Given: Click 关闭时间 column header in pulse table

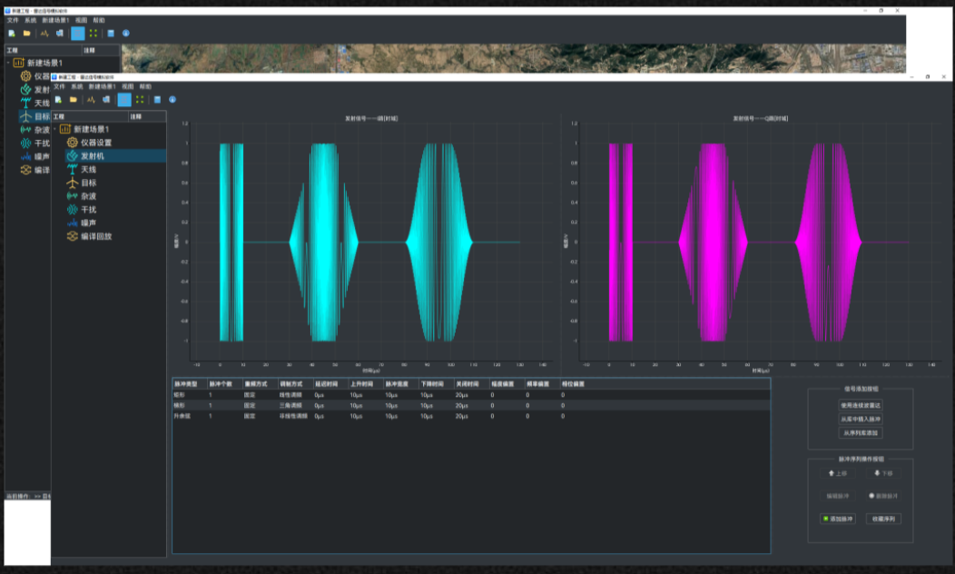Looking at the screenshot, I should [471, 384].
